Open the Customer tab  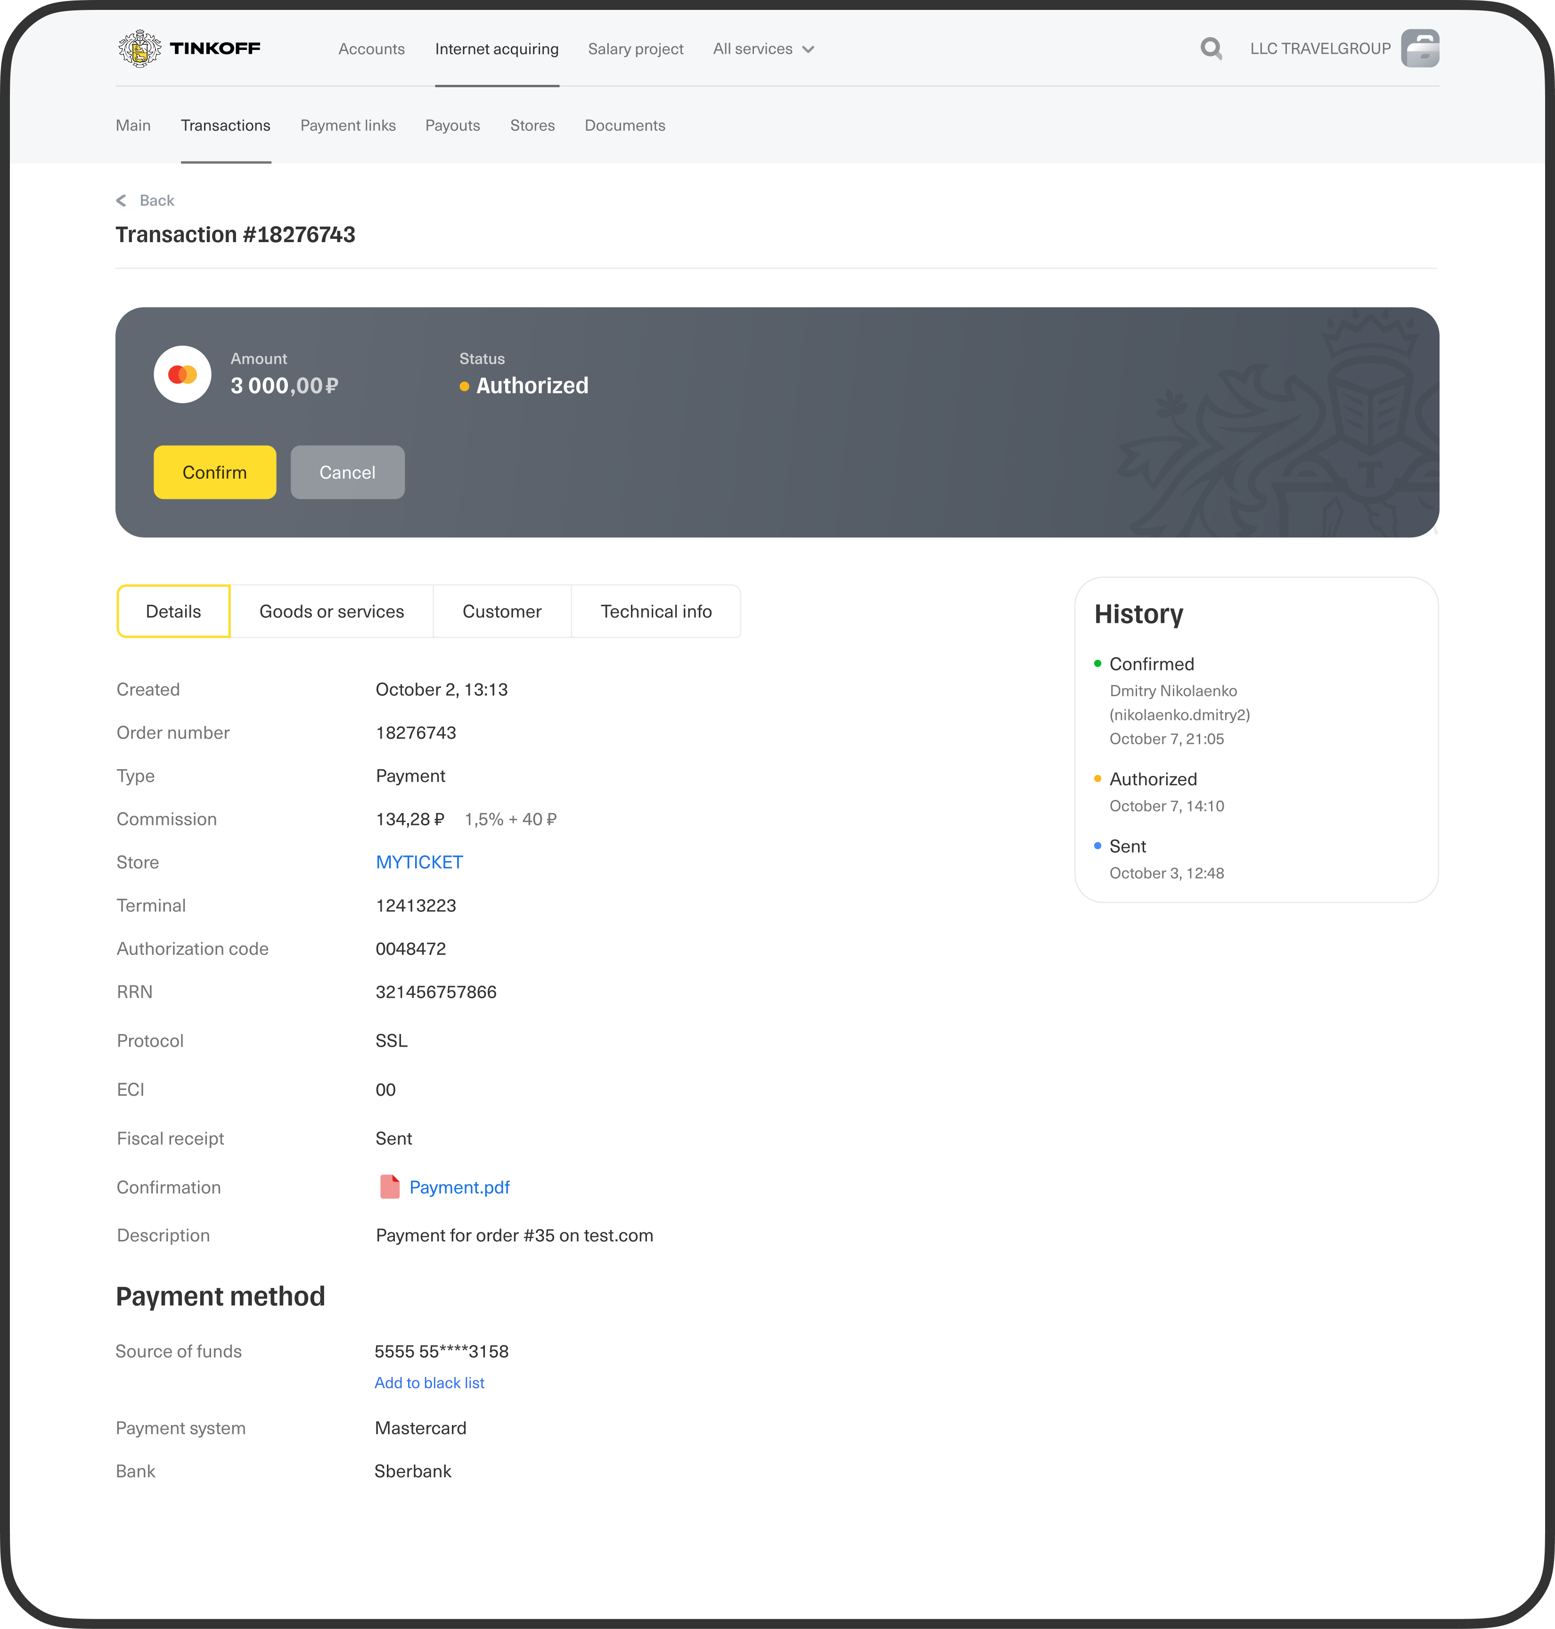point(501,611)
